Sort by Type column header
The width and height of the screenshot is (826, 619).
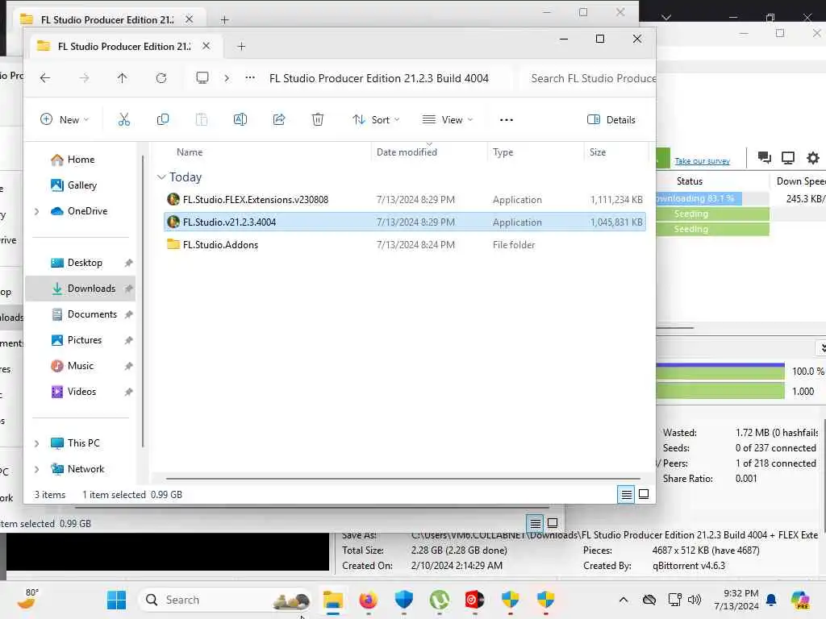point(503,152)
